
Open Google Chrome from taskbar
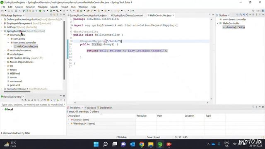(142, 144)
